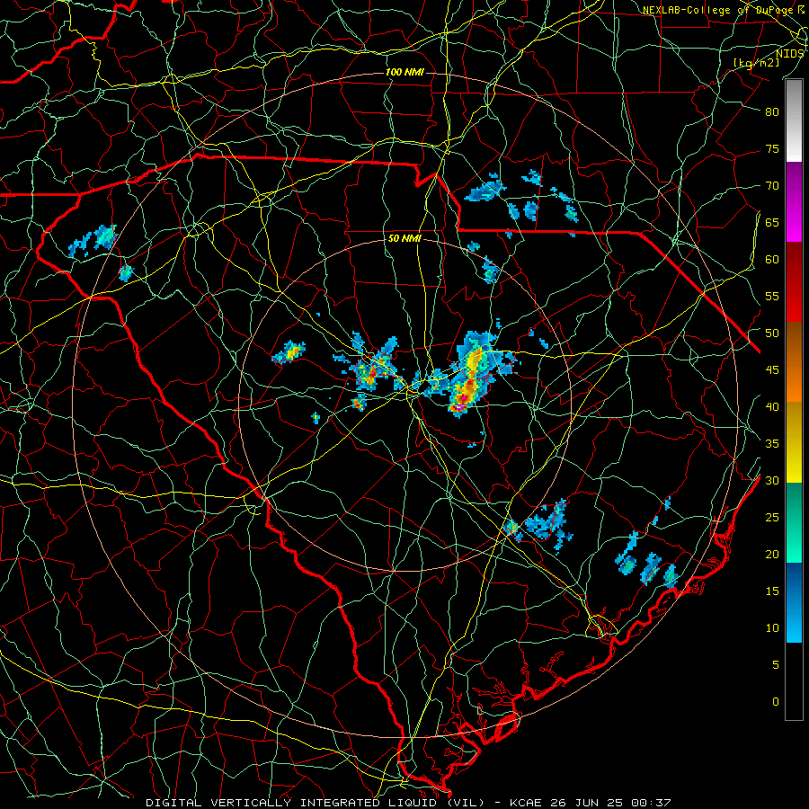
Task: Click the Digital Vertically Integrated Liquid caption
Action: tap(315, 803)
